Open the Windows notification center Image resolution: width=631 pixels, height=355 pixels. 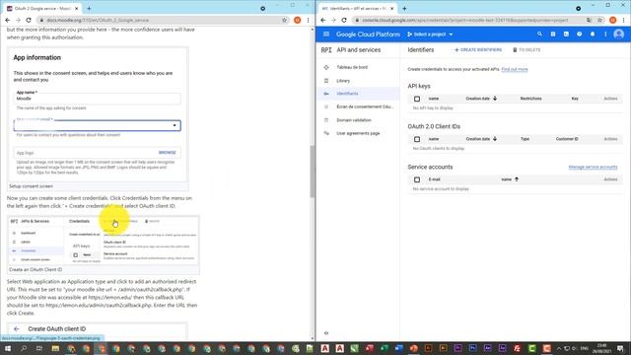(x=620, y=348)
